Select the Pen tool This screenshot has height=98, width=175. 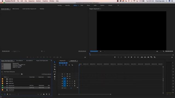(55, 74)
